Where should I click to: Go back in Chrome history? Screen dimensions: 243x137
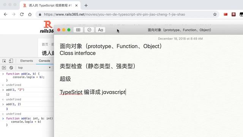[6, 14]
